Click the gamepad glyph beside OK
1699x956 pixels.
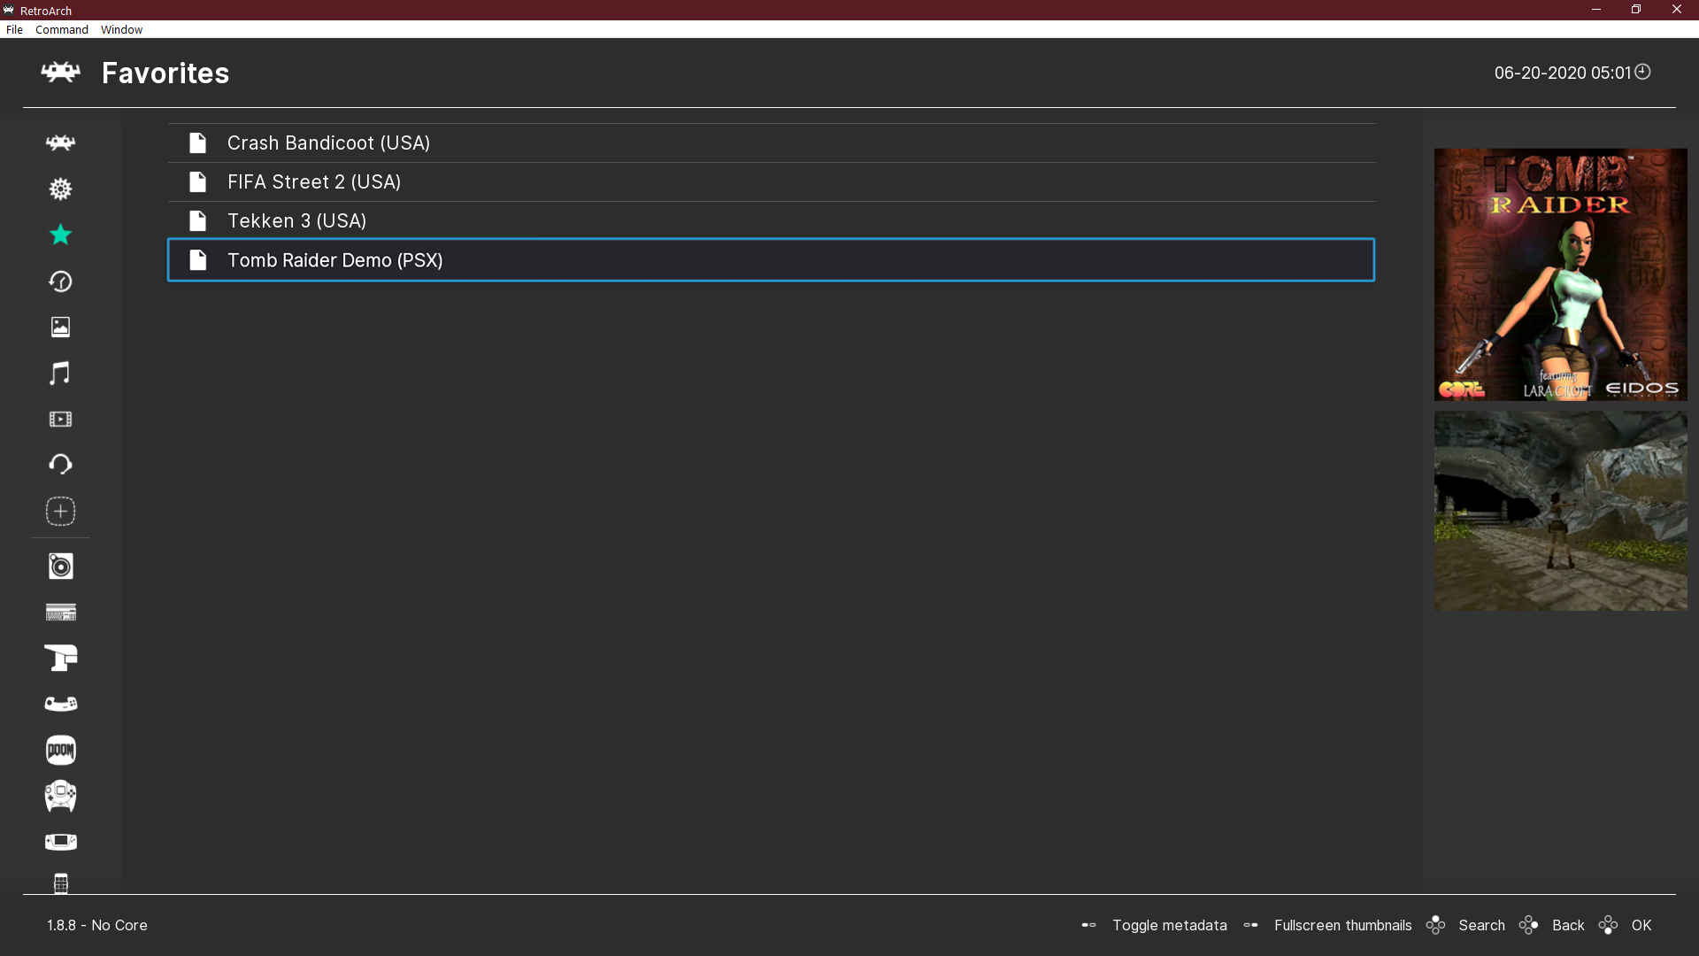(x=1608, y=925)
